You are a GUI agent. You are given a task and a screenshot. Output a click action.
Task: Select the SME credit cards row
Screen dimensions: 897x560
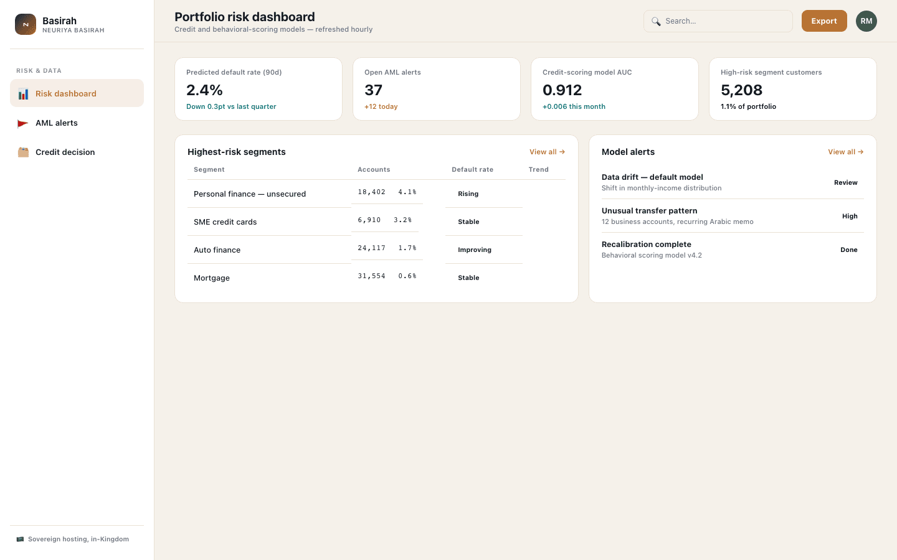click(x=376, y=222)
